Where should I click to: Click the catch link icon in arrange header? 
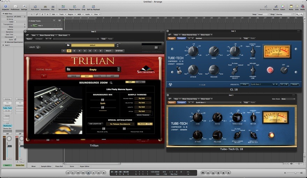pos(37,14)
